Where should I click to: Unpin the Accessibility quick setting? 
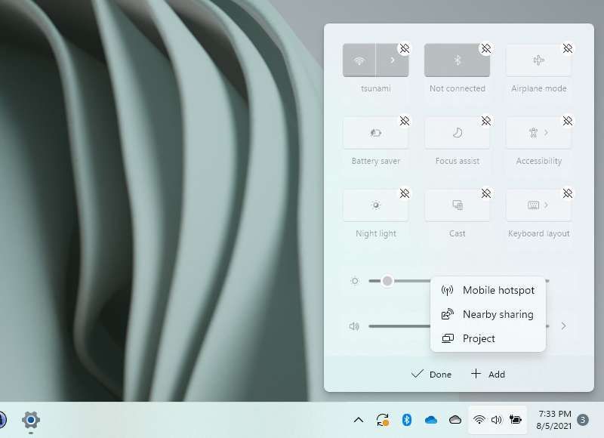tap(566, 121)
